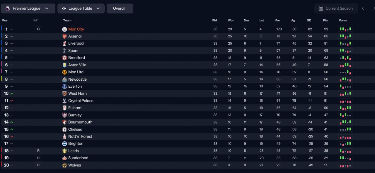The height and width of the screenshot is (173, 375).
Task: Click the Brentford club badge icon
Action: [64, 58]
